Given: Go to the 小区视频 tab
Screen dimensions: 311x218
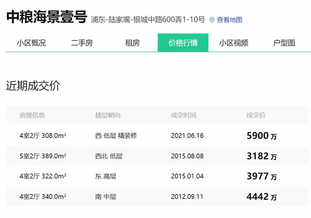Looking at the screenshot, I should click(234, 43).
